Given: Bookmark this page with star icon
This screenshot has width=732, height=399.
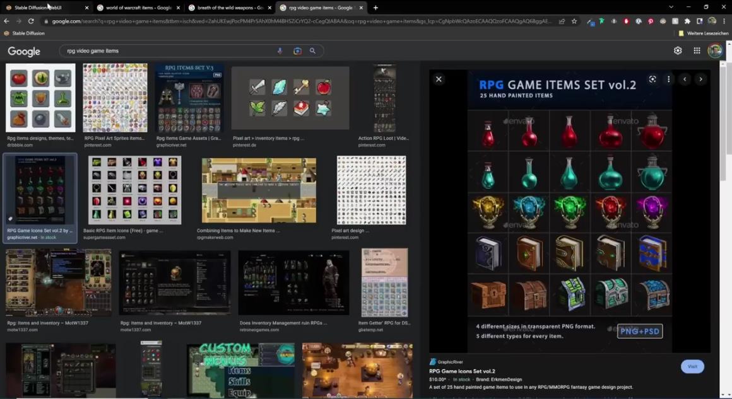Looking at the screenshot, I should click(574, 21).
